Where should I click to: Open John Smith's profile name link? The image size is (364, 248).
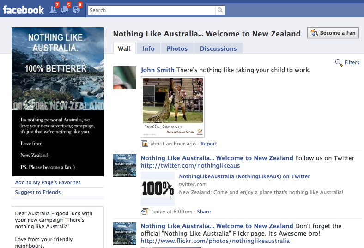158,70
